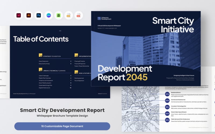The image size is (215, 134).
Task: Click the 'Commercial & Business Hub' label
Action: pyautogui.click(x=178, y=100)
